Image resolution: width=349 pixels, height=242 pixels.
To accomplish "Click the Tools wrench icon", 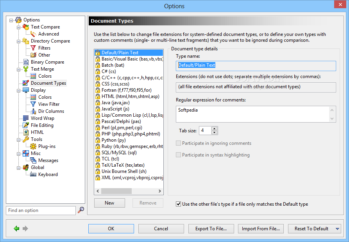I will point(26,139).
